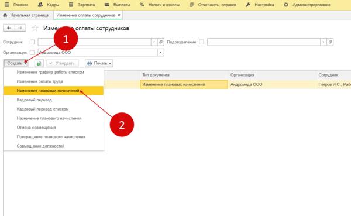Click the back arrow navigation button
351x216 pixels.
[x=9, y=28]
